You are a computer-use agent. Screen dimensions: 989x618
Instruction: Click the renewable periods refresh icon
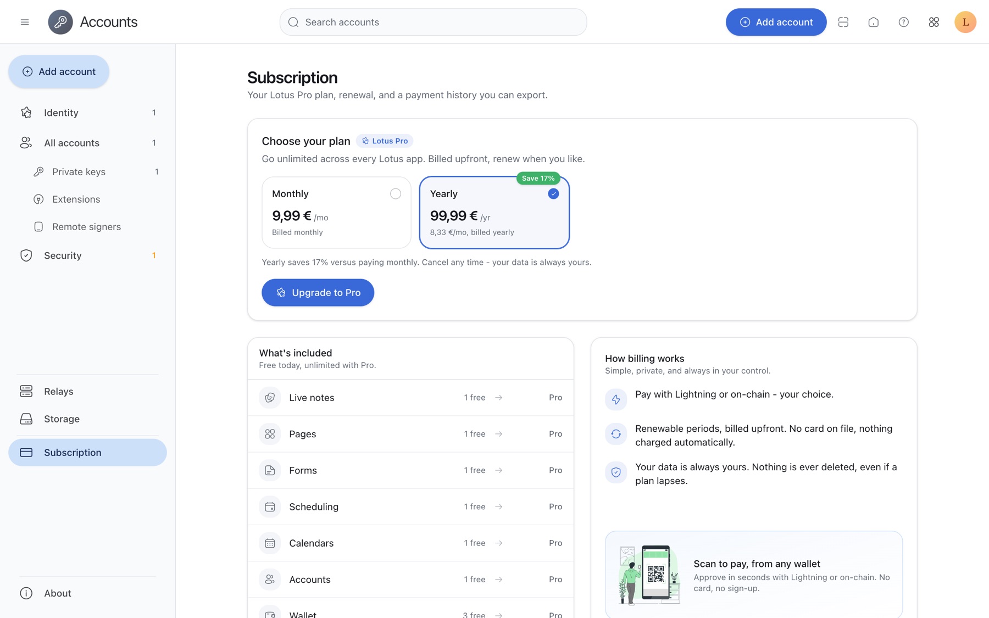pyautogui.click(x=616, y=434)
